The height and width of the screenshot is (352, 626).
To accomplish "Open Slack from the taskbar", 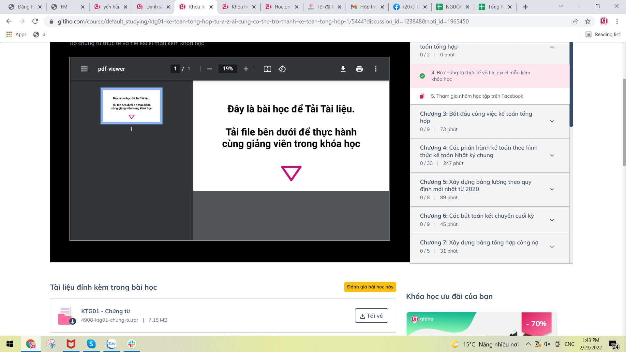I will pos(132,344).
